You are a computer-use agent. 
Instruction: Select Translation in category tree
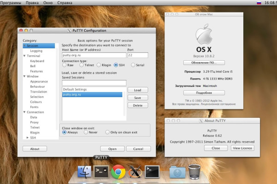click(38, 92)
